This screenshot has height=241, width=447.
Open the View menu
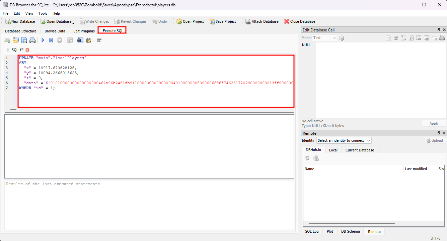tap(29, 13)
